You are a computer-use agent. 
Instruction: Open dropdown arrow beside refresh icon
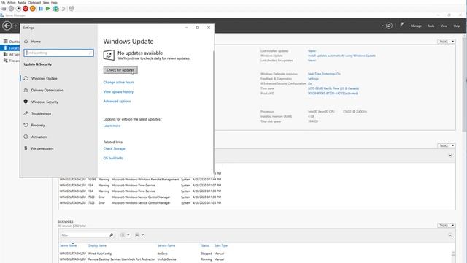382,26
